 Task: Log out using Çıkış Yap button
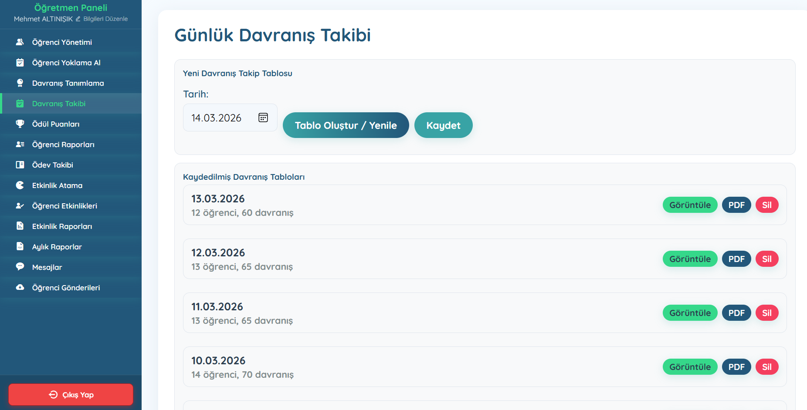point(71,394)
